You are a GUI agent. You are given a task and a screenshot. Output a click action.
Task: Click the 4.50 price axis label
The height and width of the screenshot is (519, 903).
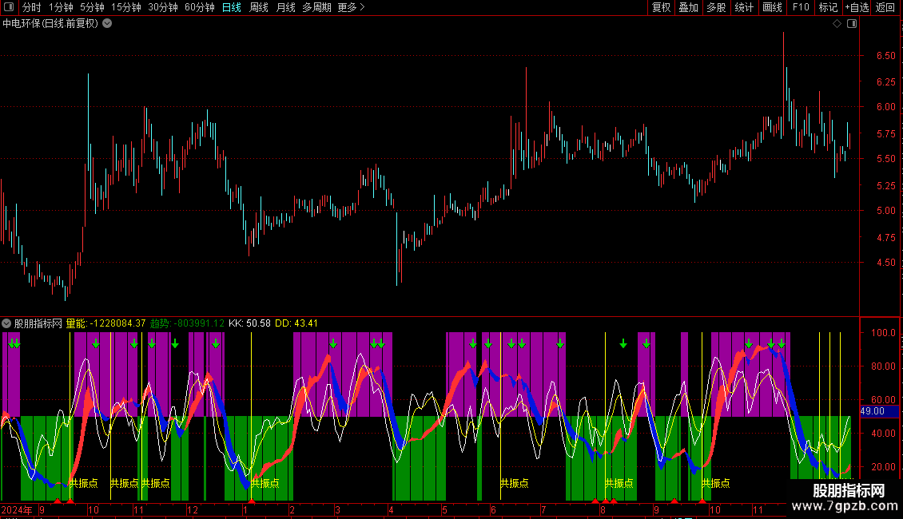point(885,263)
